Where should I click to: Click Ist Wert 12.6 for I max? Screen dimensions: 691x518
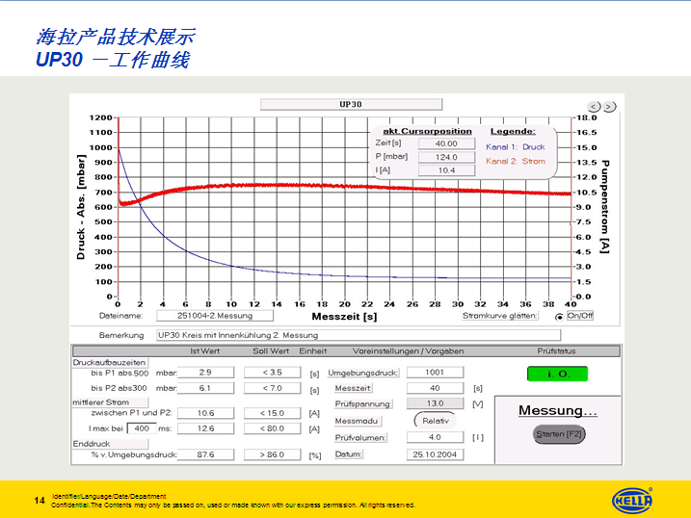(205, 428)
